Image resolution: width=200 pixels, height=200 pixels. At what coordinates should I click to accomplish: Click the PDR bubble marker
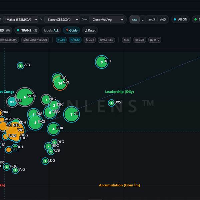point(53,129)
